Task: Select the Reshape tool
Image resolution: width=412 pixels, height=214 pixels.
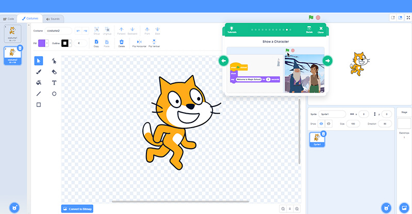Action: tap(54, 61)
